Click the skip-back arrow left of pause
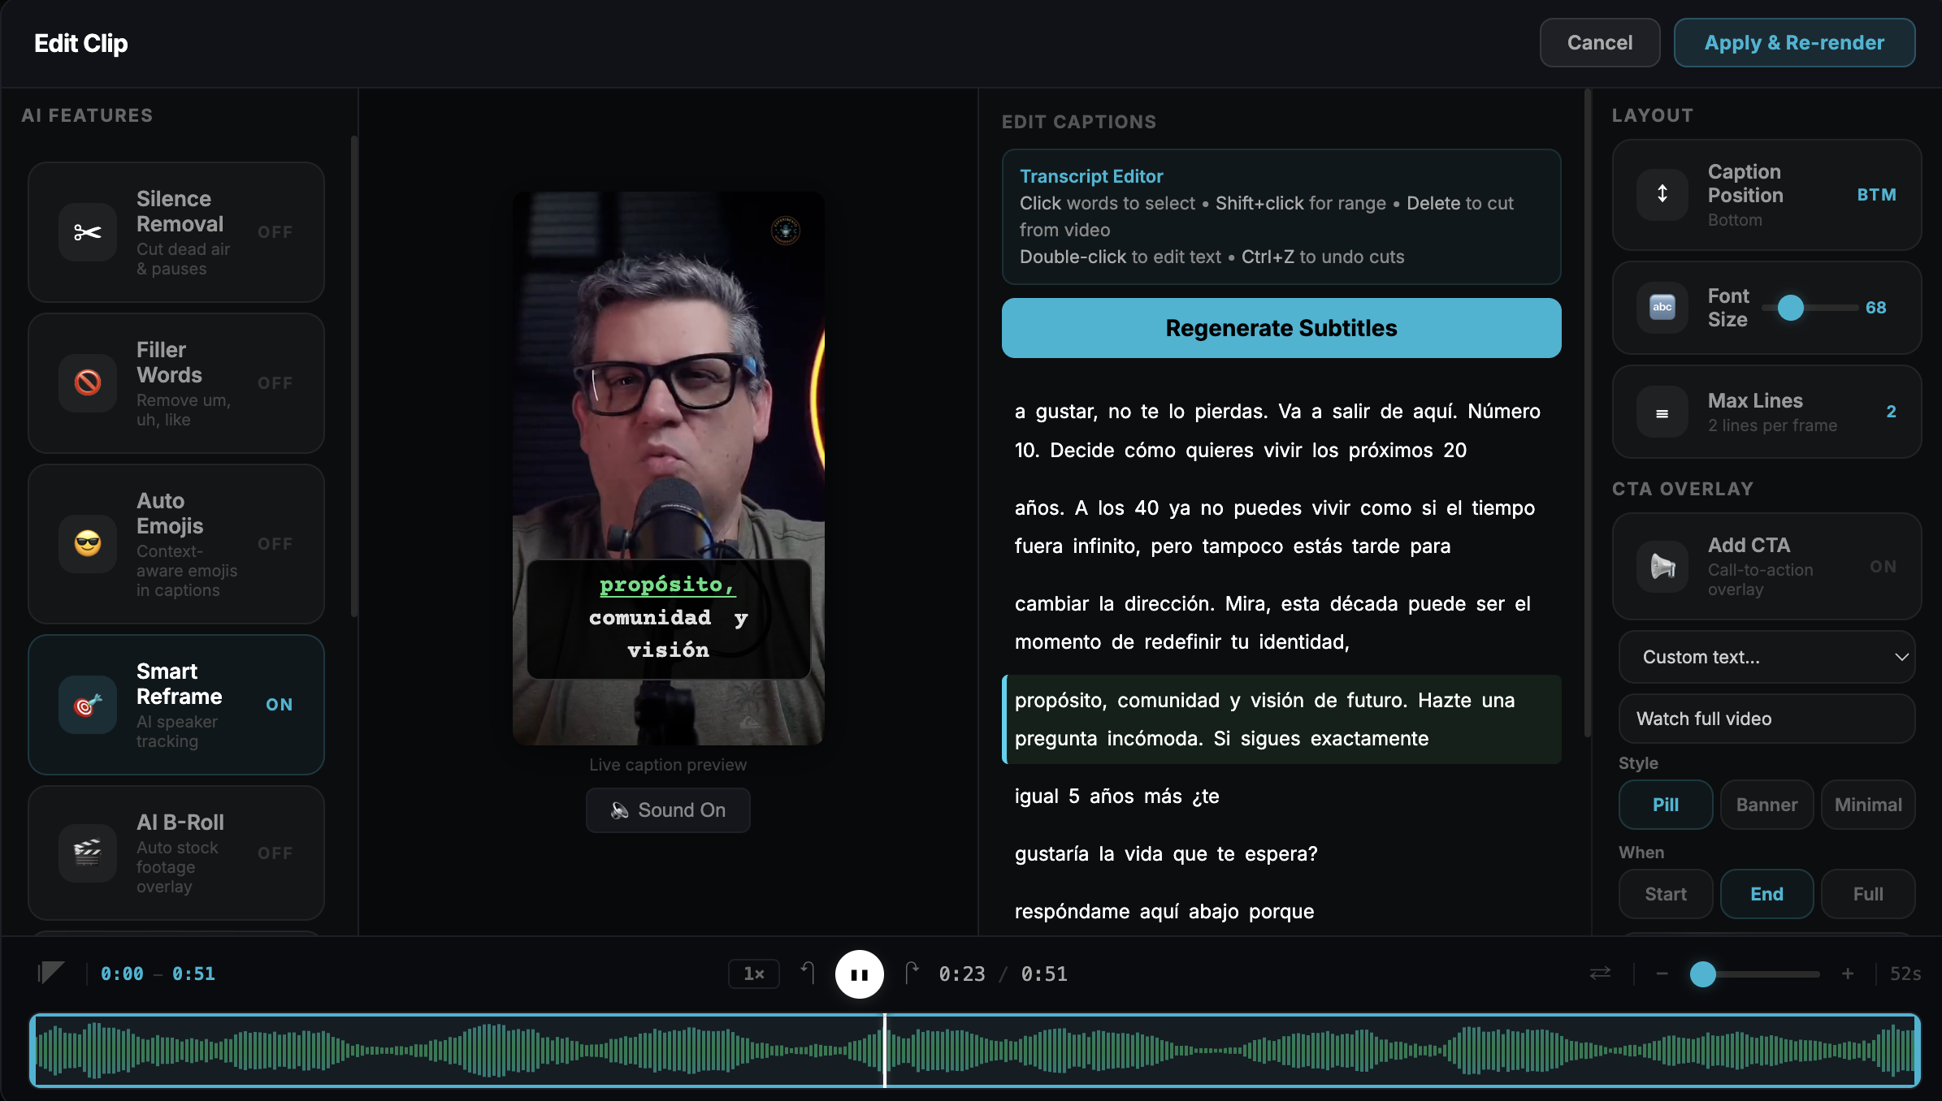Screen dimensions: 1942x1101 point(808,972)
